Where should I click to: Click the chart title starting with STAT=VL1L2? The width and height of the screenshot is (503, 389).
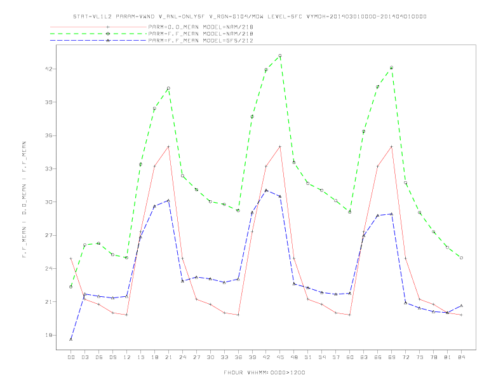pyautogui.click(x=250, y=17)
